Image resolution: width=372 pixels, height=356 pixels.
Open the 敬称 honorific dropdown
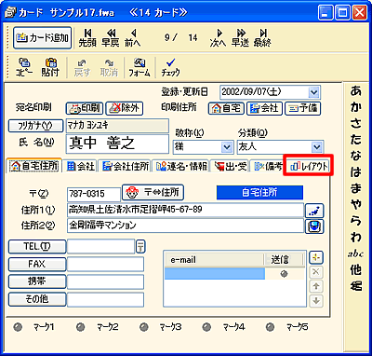point(227,147)
